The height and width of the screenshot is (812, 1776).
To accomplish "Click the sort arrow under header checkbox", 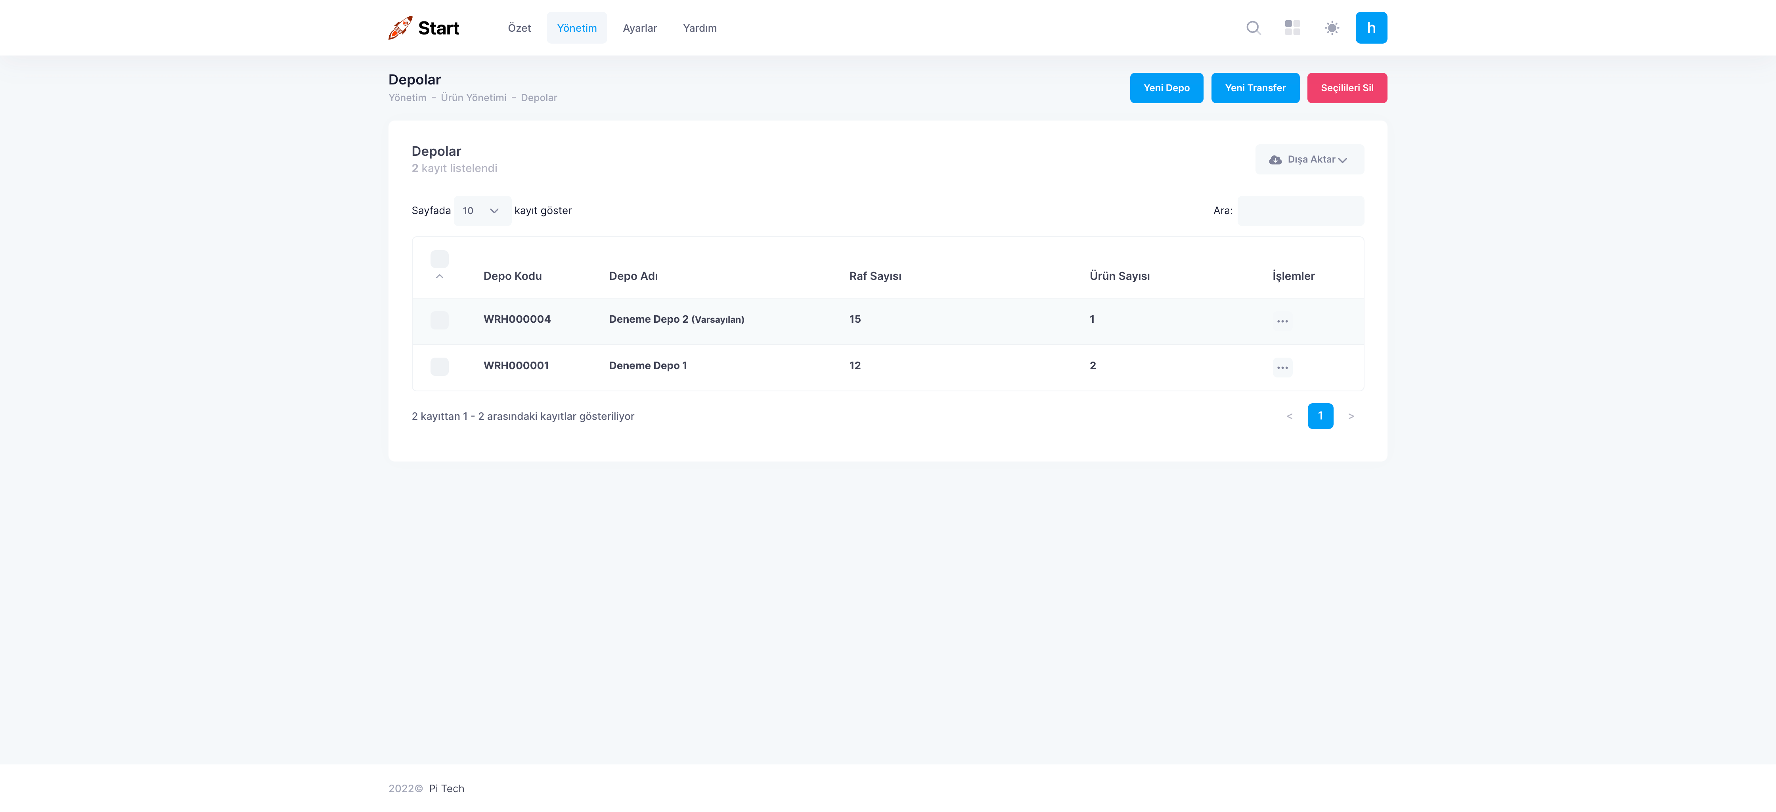I will coord(439,276).
